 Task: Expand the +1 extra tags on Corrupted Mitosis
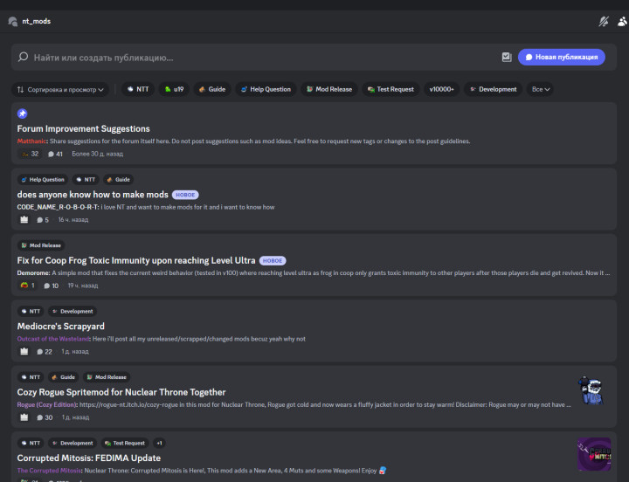click(x=159, y=443)
